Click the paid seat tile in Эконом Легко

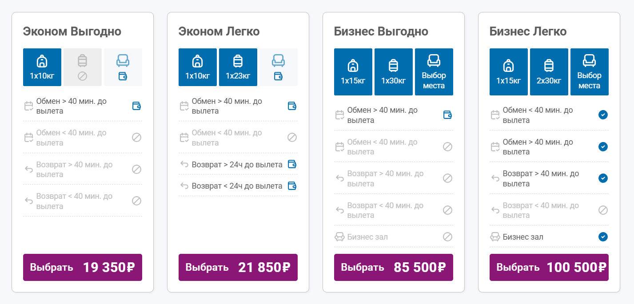coord(279,67)
